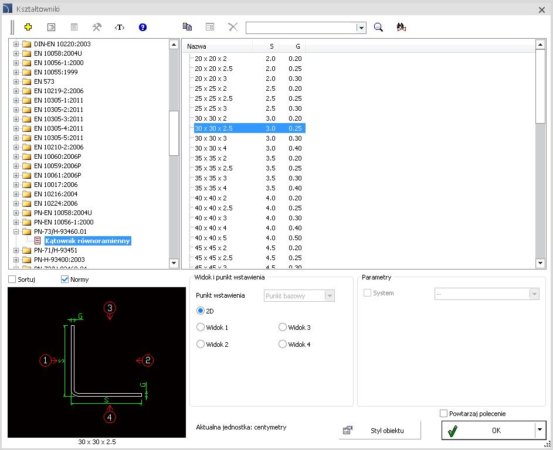Uncheck the Normy checkbox
This screenshot has width=553, height=450.
65,279
